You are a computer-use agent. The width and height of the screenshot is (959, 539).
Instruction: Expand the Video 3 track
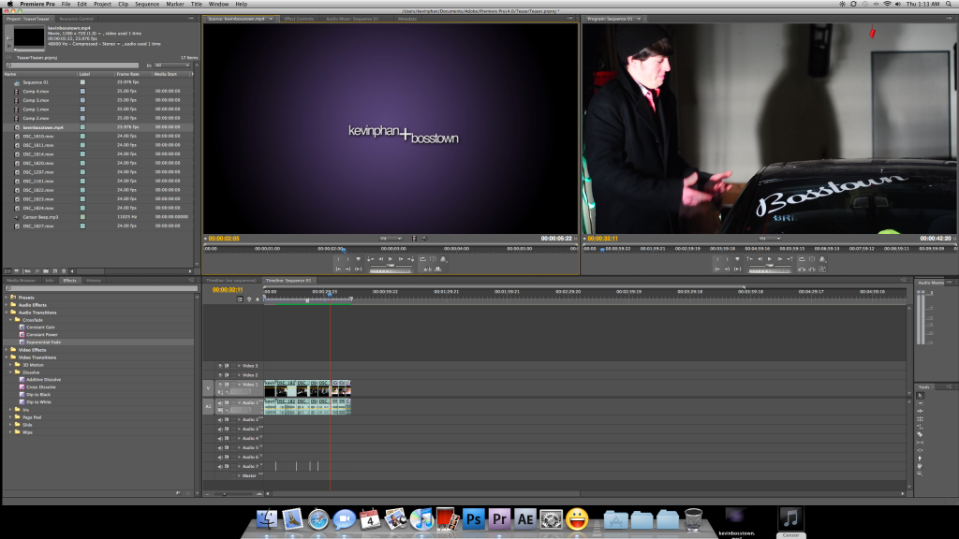point(239,366)
